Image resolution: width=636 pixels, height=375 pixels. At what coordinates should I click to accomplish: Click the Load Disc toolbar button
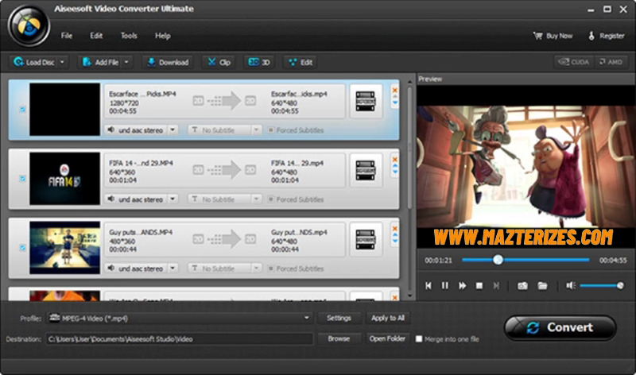tap(34, 62)
